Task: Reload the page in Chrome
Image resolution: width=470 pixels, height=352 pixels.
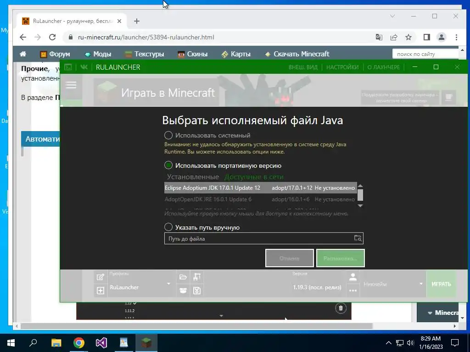Action: (x=52, y=37)
